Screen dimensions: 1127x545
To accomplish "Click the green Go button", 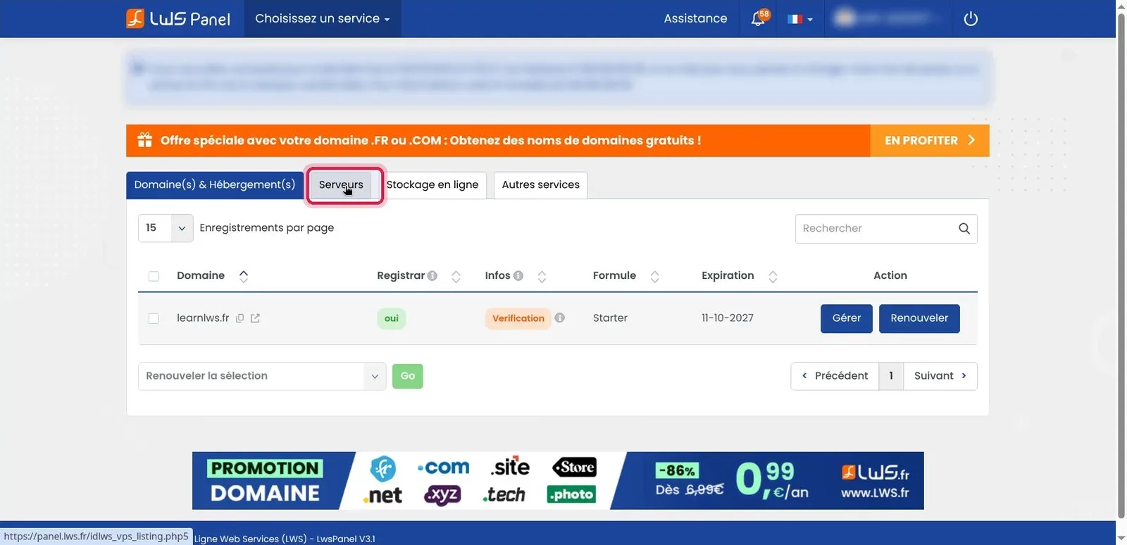I will 408,376.
